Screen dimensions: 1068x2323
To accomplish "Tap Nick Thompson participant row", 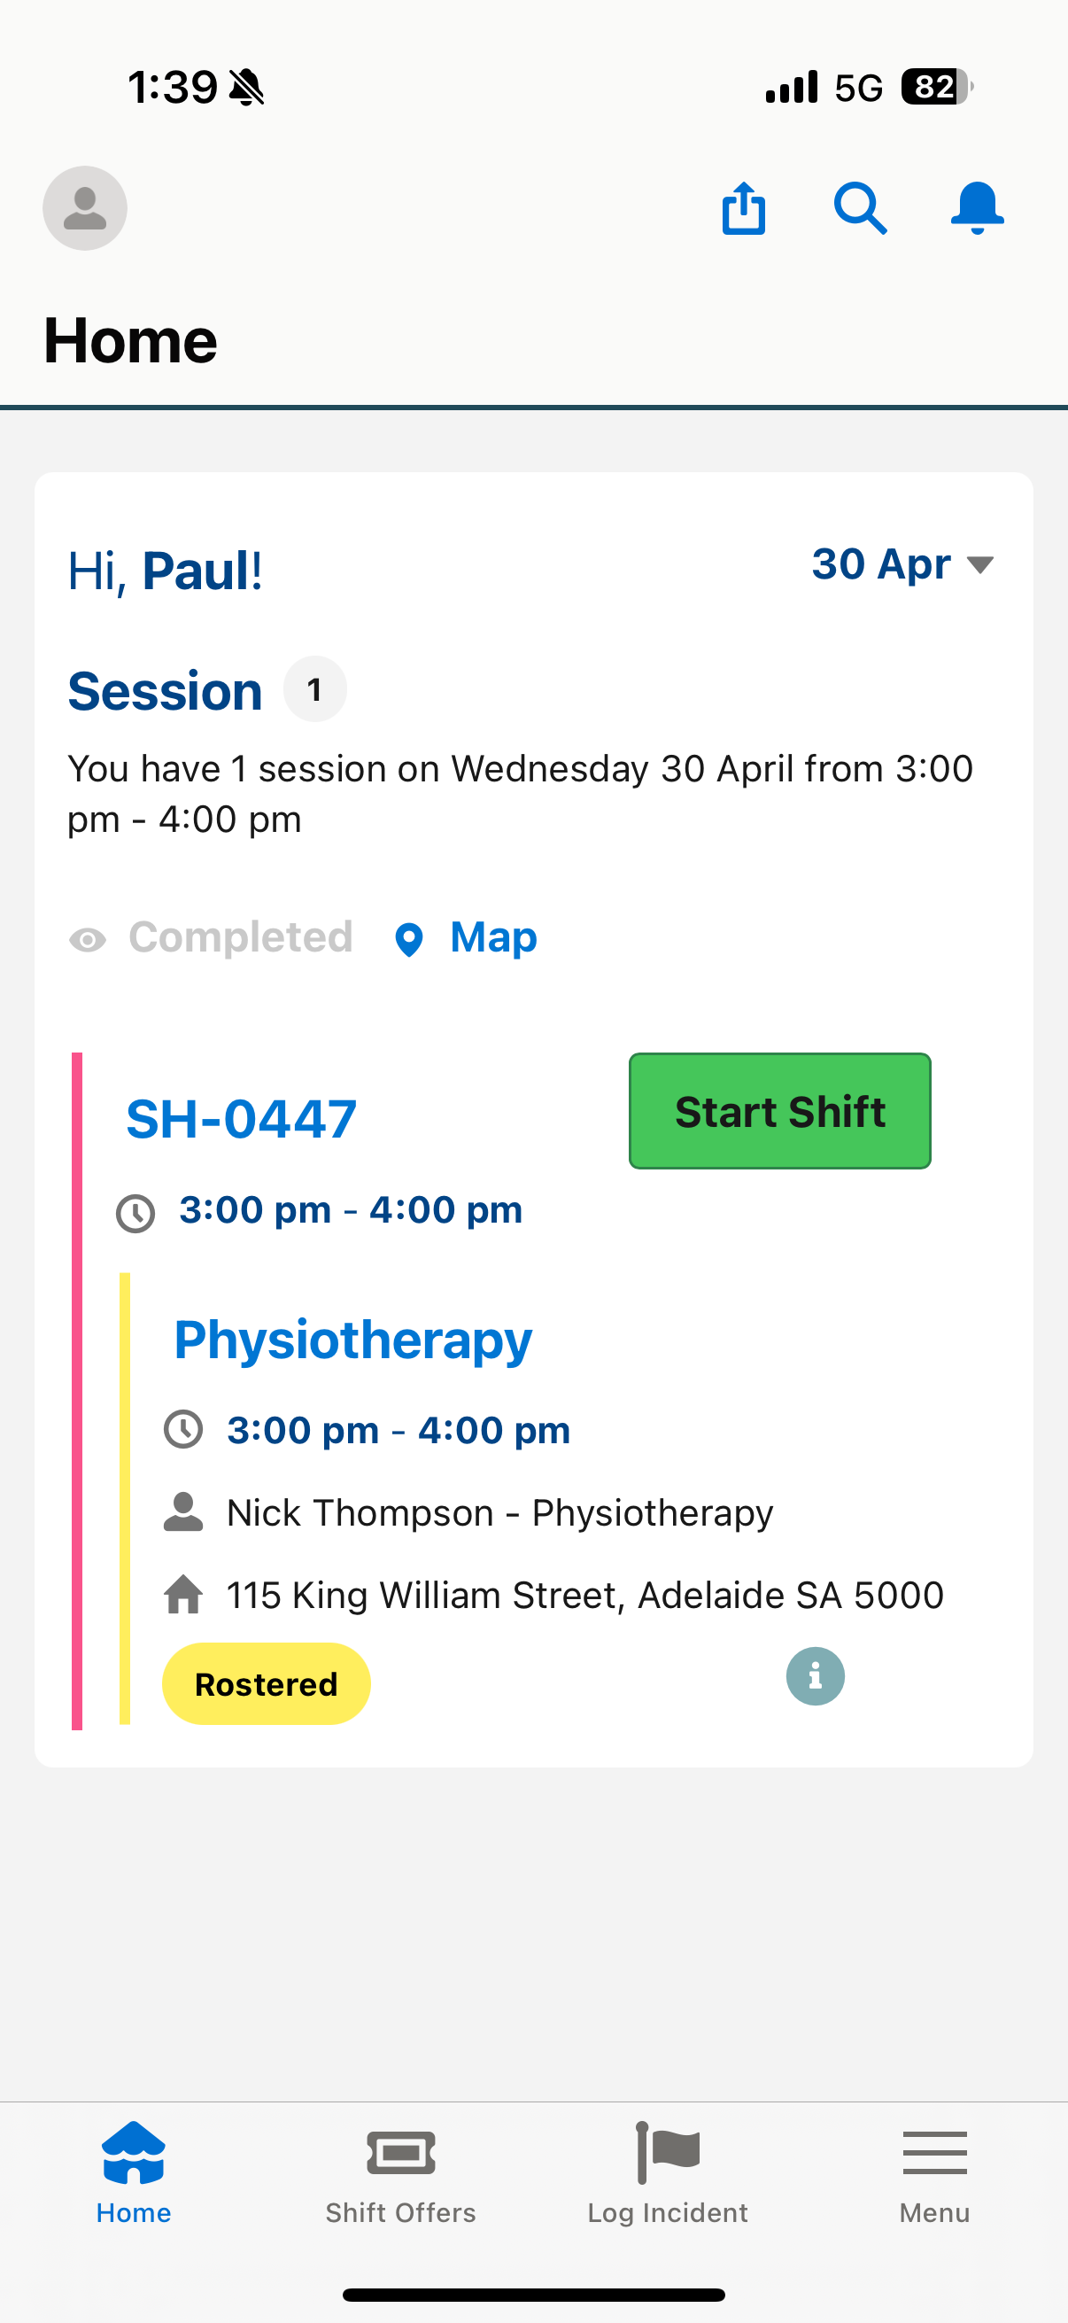I will tap(468, 1512).
